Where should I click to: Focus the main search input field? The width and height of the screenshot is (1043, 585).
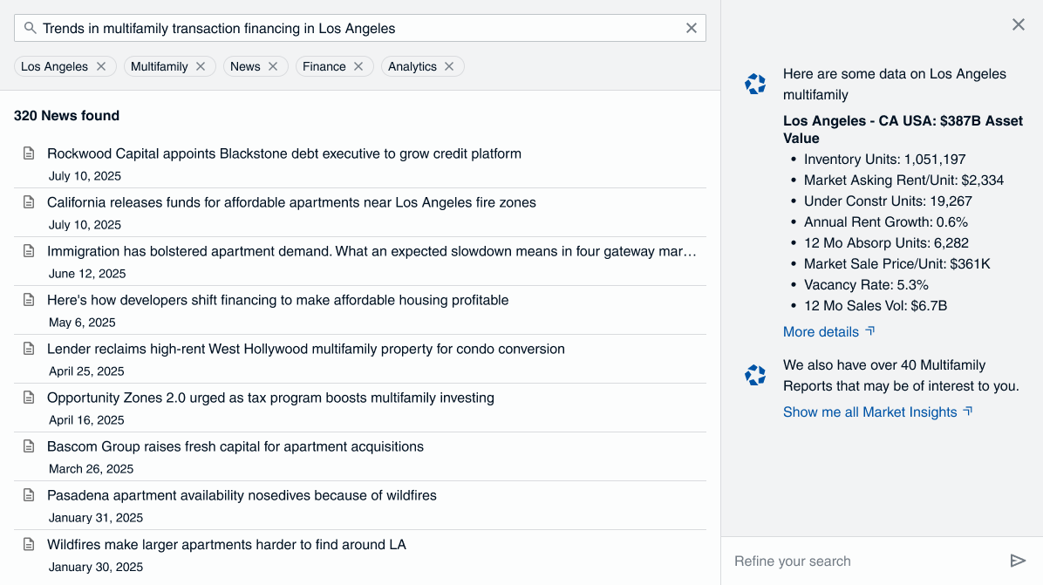358,28
